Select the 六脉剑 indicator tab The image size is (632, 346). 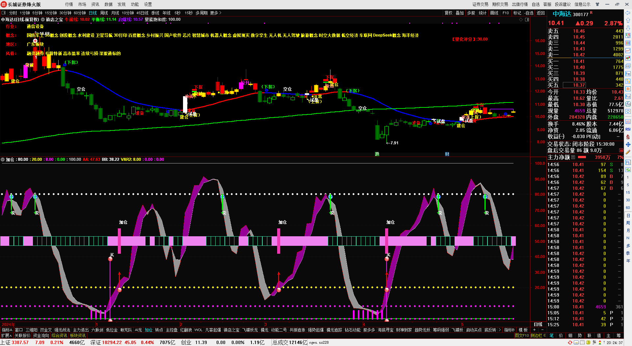tap(97, 330)
